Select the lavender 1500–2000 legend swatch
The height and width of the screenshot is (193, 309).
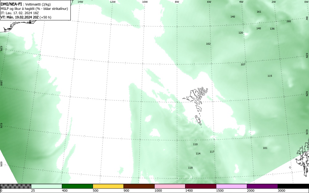coord(231,186)
